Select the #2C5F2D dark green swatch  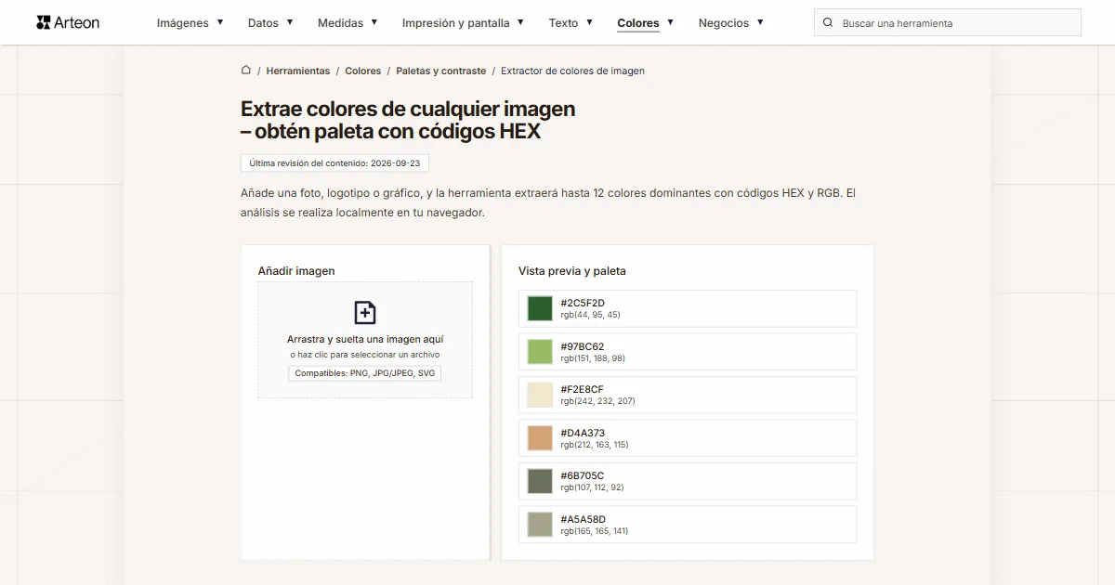540,308
